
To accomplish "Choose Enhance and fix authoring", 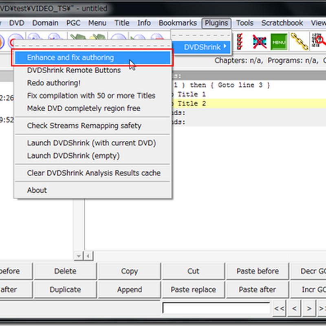I will [93, 57].
